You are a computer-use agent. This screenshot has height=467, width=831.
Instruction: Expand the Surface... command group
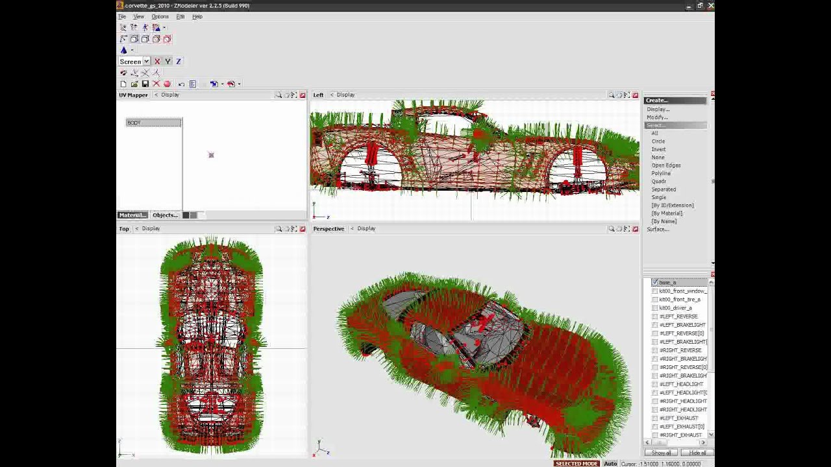coord(658,230)
